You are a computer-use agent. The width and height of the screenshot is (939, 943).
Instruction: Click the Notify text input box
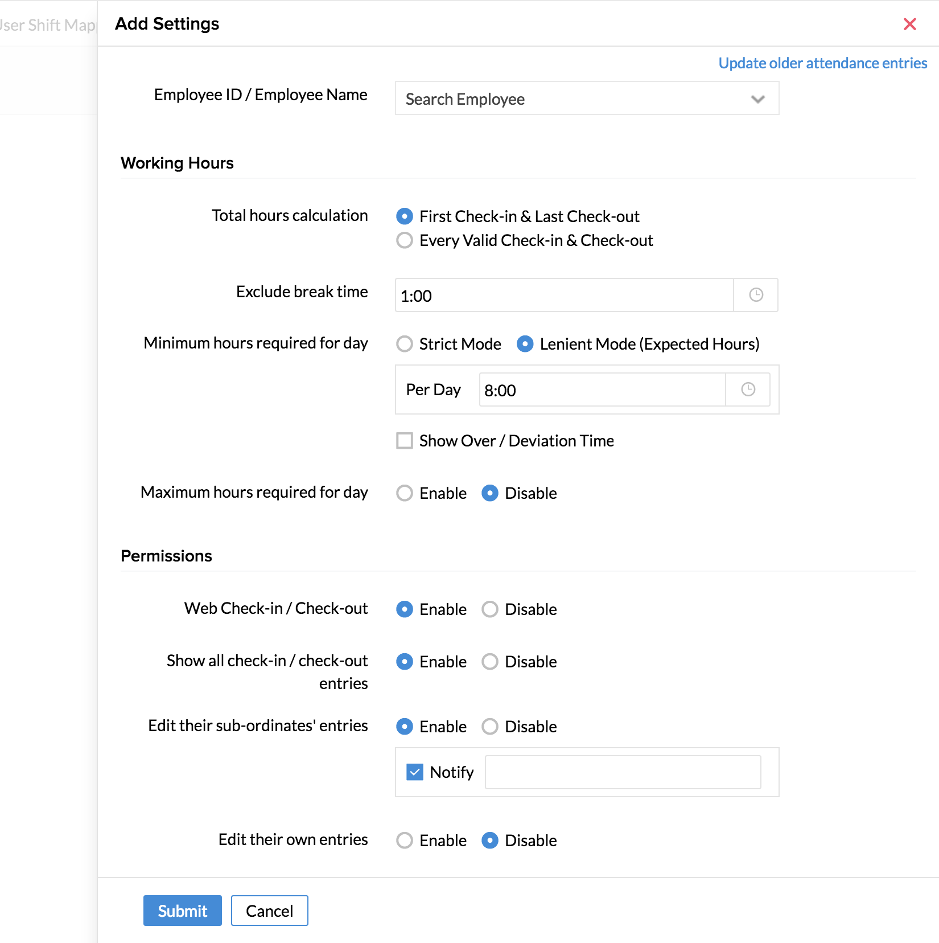[x=623, y=772]
